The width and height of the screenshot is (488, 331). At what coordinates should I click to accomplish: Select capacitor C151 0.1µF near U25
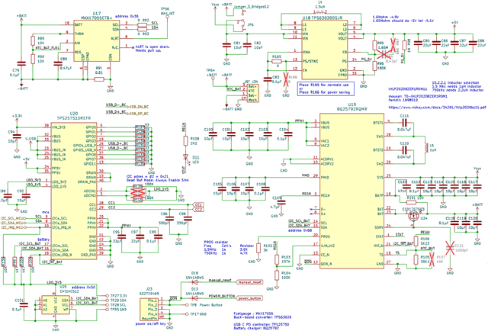click(x=24, y=305)
